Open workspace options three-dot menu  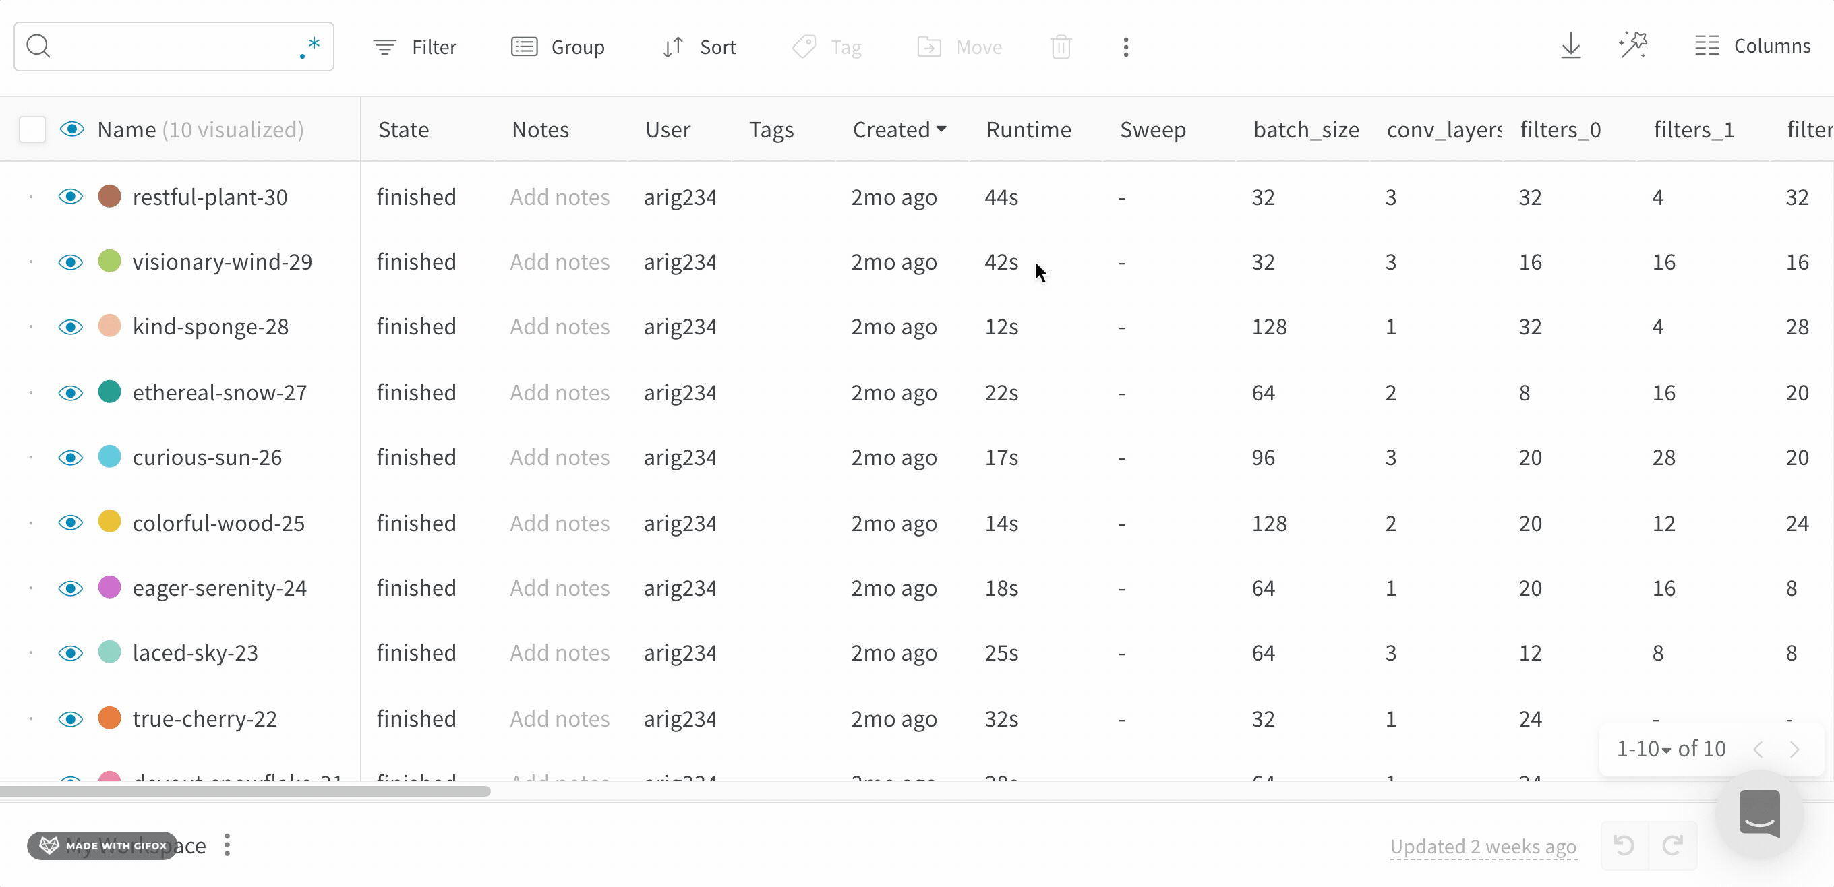tap(227, 846)
